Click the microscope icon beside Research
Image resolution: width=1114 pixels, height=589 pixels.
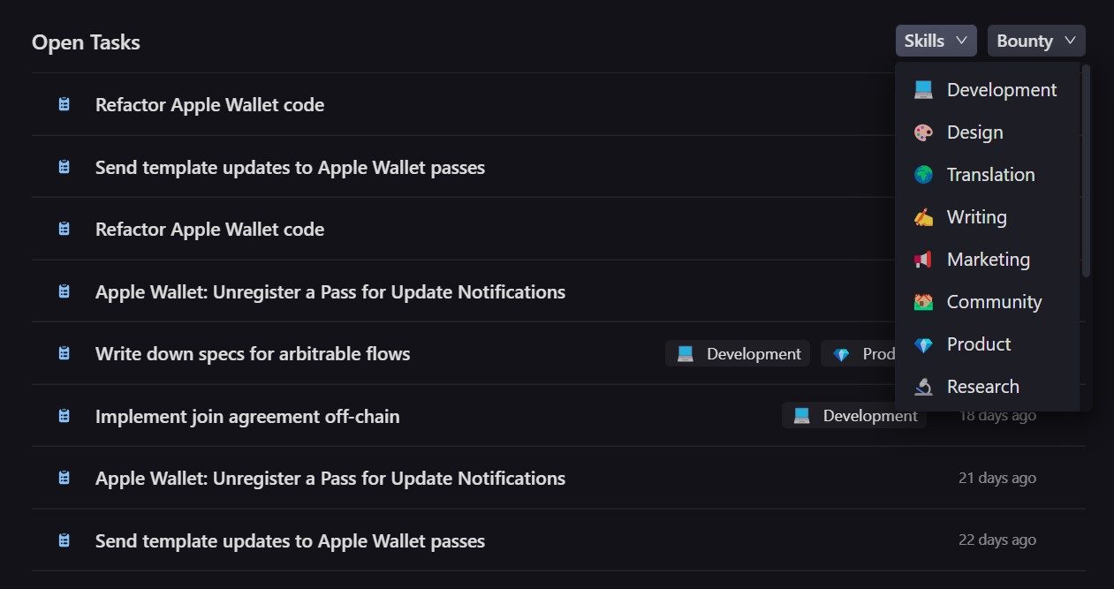click(923, 387)
